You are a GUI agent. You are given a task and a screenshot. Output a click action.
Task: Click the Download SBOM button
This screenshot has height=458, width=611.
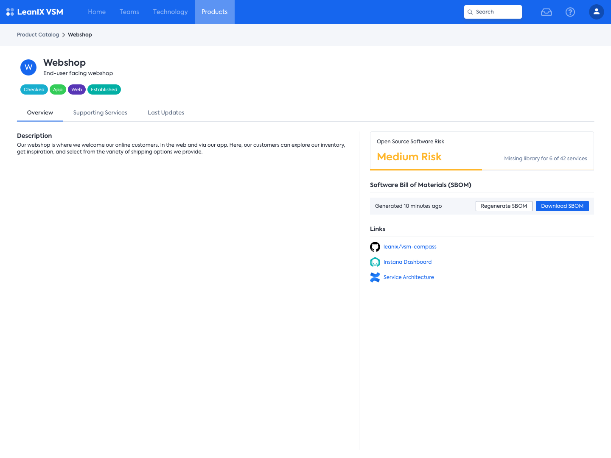[562, 206]
